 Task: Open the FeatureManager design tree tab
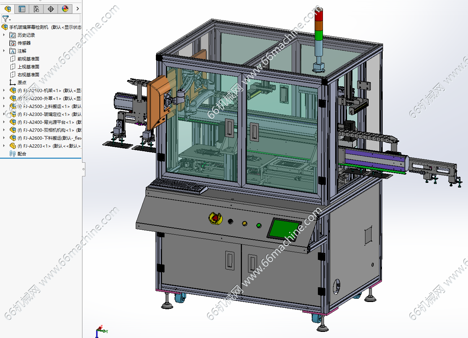[8, 9]
